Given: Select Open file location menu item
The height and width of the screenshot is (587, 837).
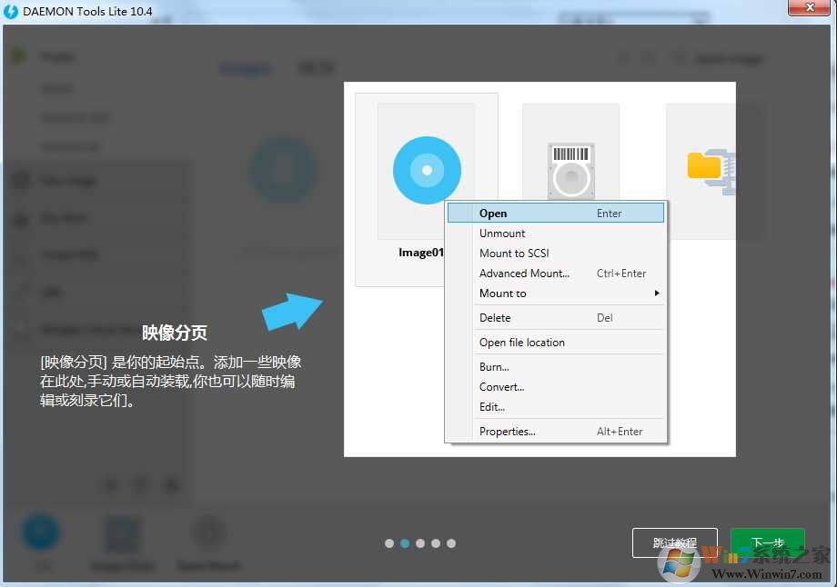Looking at the screenshot, I should tap(522, 343).
